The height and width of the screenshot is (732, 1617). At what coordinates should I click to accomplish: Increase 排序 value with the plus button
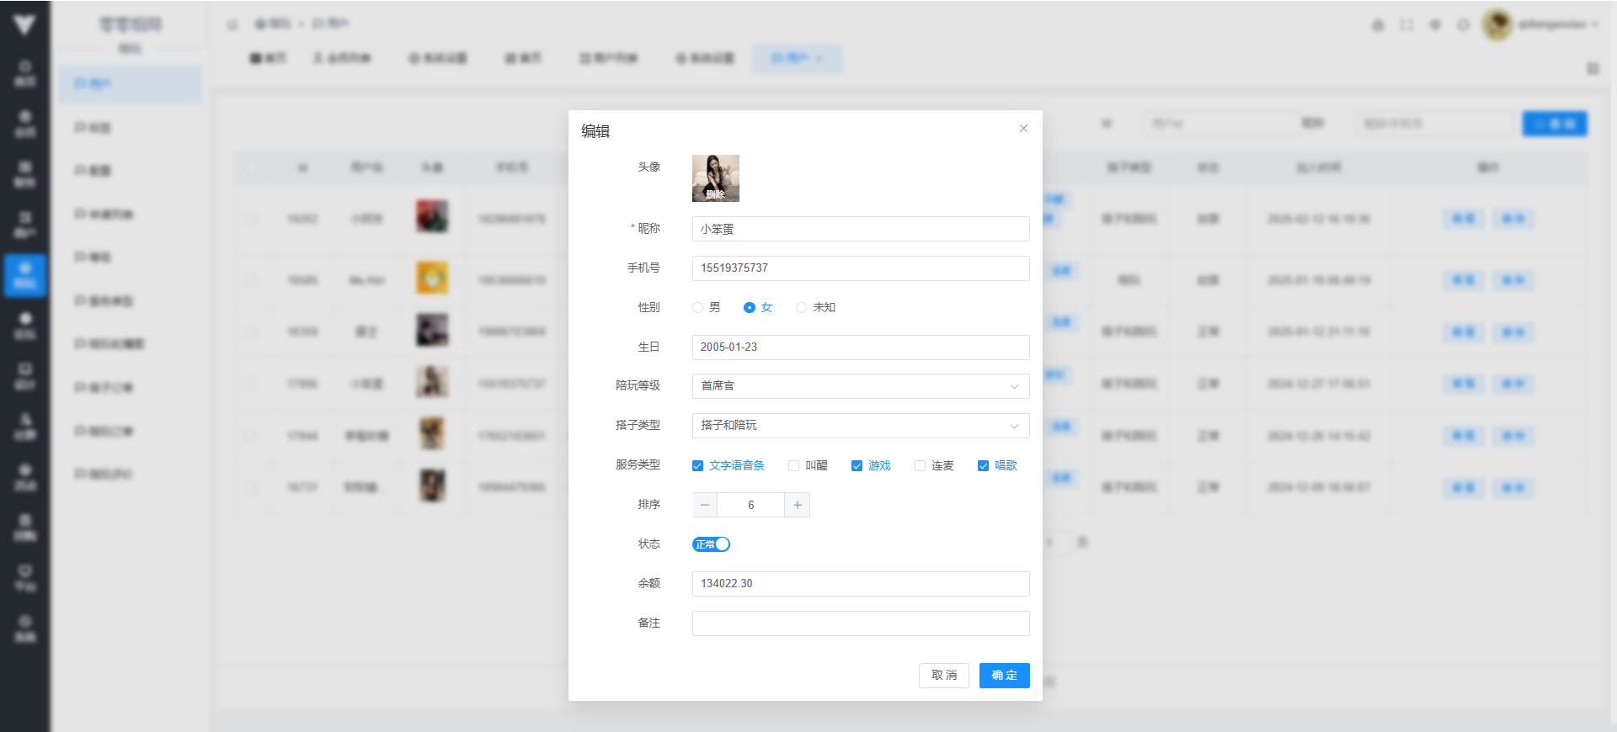point(797,505)
